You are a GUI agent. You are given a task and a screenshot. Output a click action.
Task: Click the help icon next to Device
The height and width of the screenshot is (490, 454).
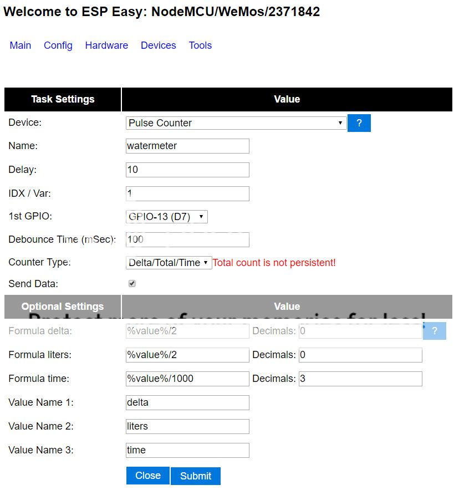click(x=359, y=123)
